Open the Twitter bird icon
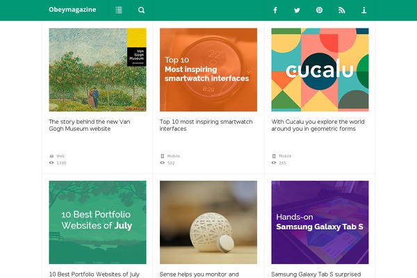 [x=297, y=10]
